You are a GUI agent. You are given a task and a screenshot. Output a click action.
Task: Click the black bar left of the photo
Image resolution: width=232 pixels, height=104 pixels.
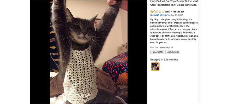tap(40, 52)
